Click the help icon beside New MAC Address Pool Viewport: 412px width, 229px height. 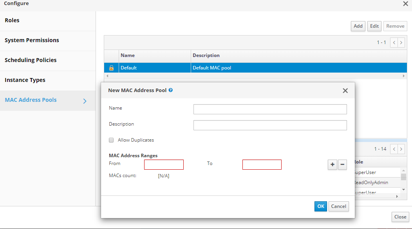[x=171, y=90]
